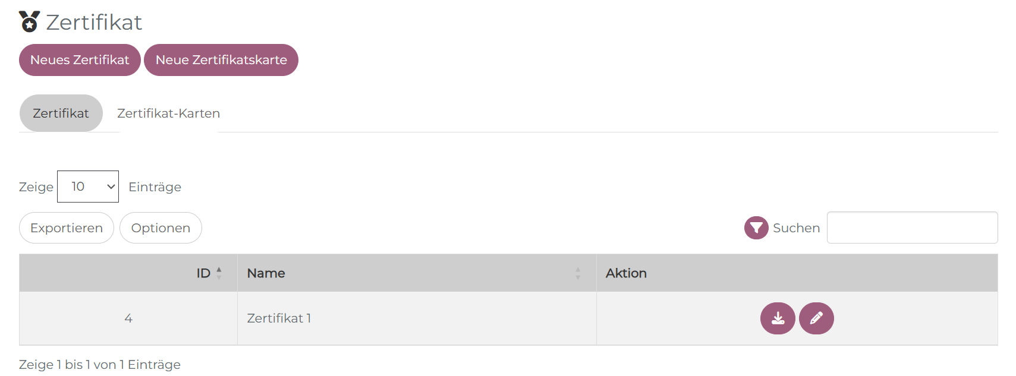Create a Neue Zertifikatskarte

coord(221,60)
